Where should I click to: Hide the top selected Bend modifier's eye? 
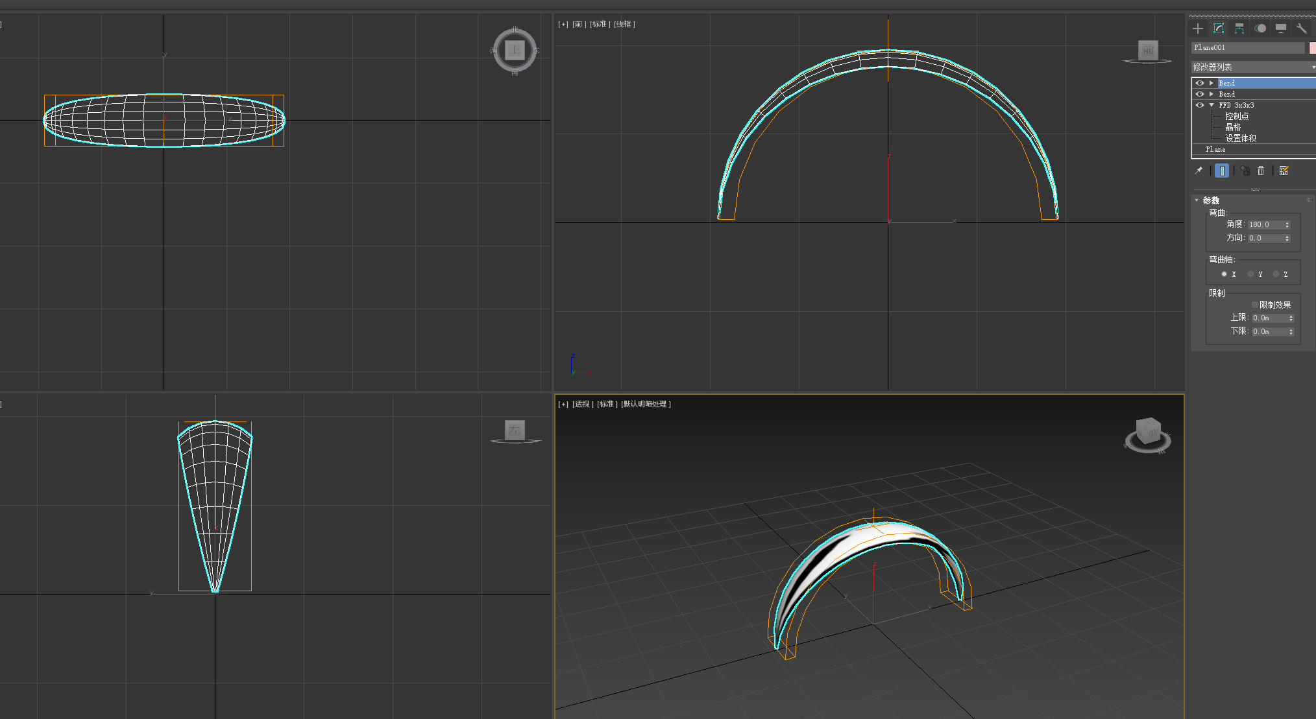(x=1200, y=83)
